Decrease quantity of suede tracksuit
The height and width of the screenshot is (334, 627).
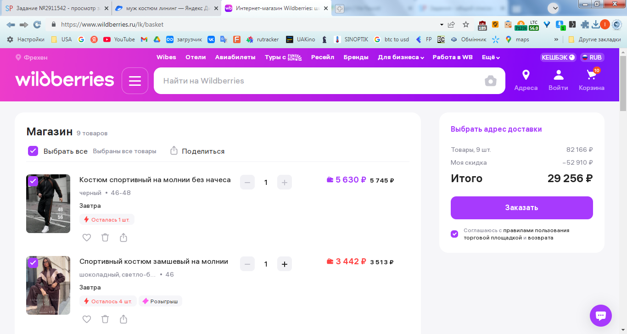coord(247,264)
